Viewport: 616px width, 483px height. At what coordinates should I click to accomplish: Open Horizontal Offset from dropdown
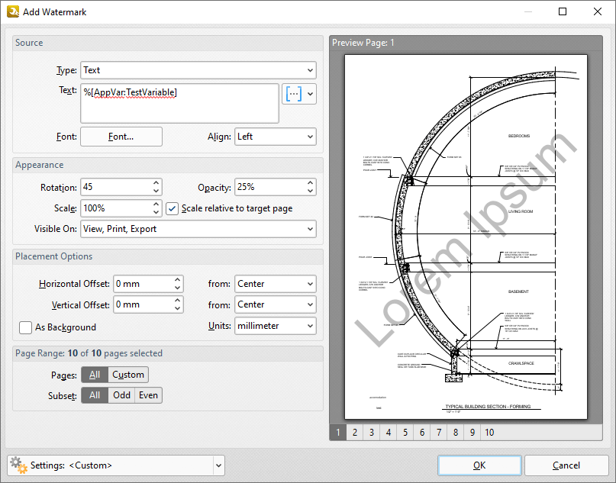276,284
